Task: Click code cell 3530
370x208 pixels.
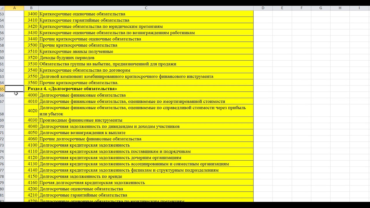Action: coord(31,64)
